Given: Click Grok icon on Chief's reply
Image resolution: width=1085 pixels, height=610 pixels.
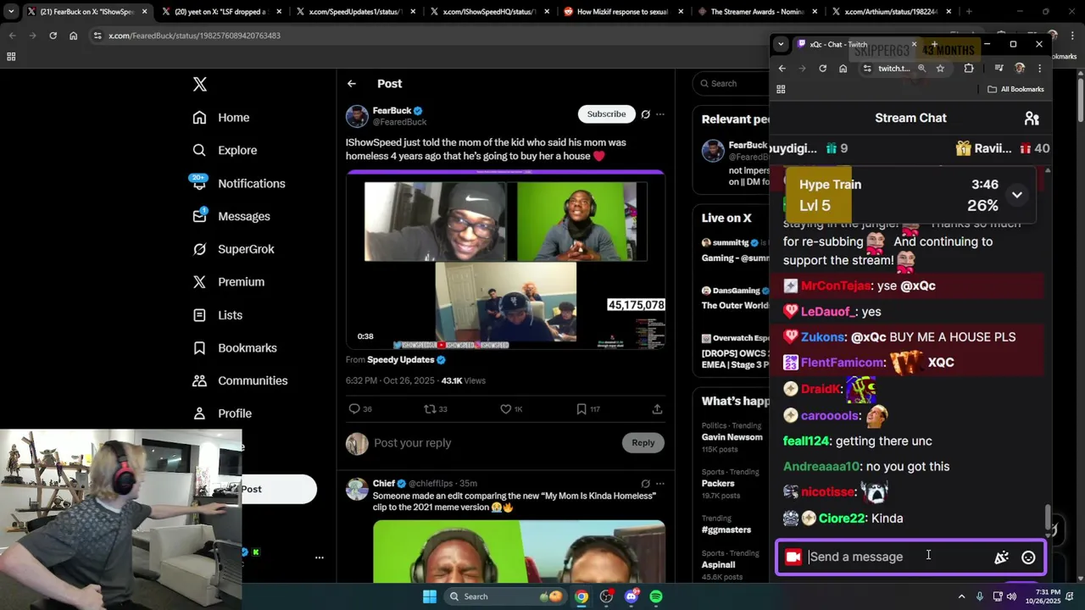Looking at the screenshot, I should pyautogui.click(x=645, y=484).
